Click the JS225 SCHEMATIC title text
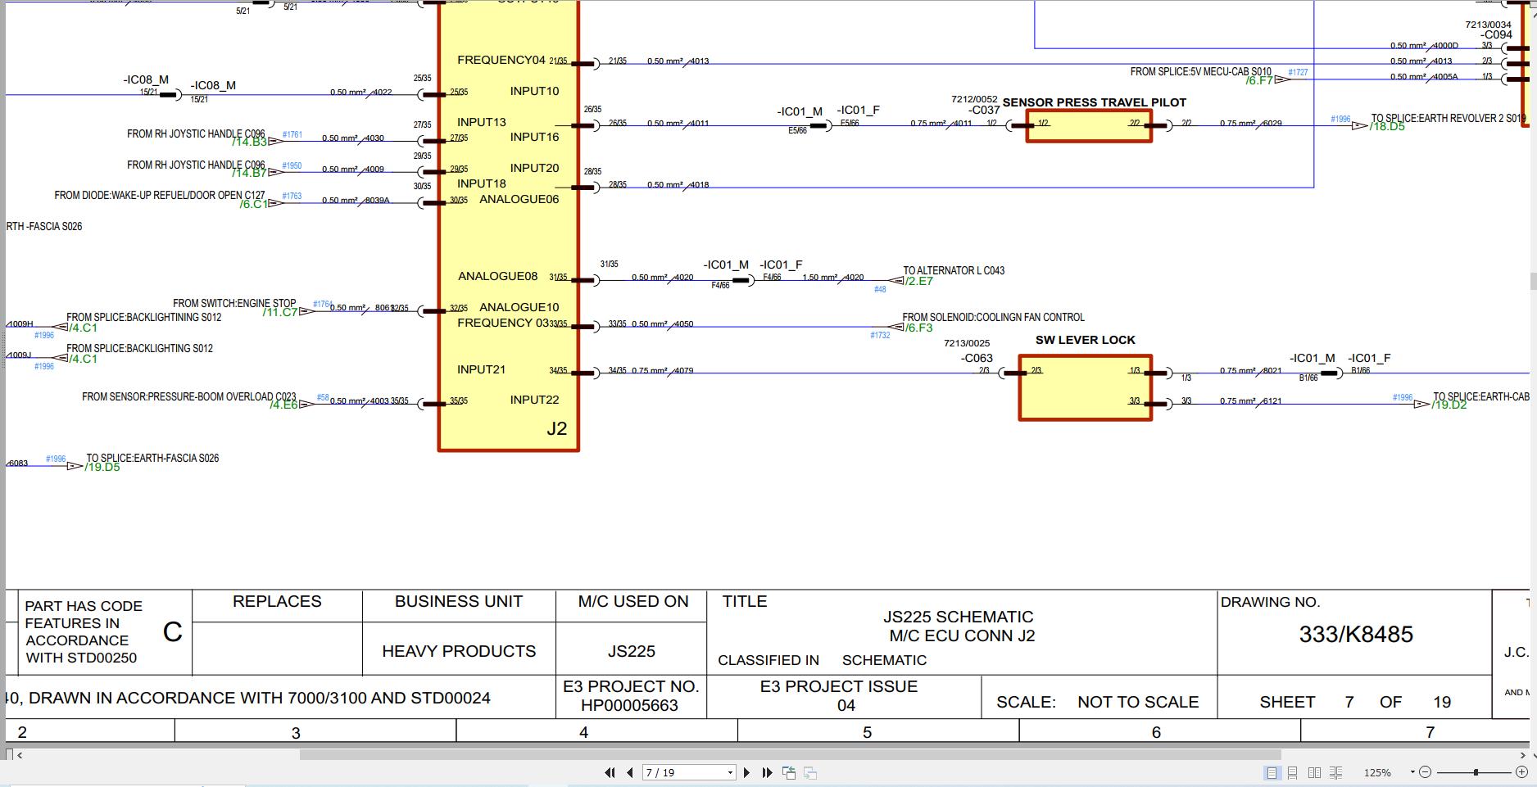The width and height of the screenshot is (1537, 787). (x=959, y=617)
